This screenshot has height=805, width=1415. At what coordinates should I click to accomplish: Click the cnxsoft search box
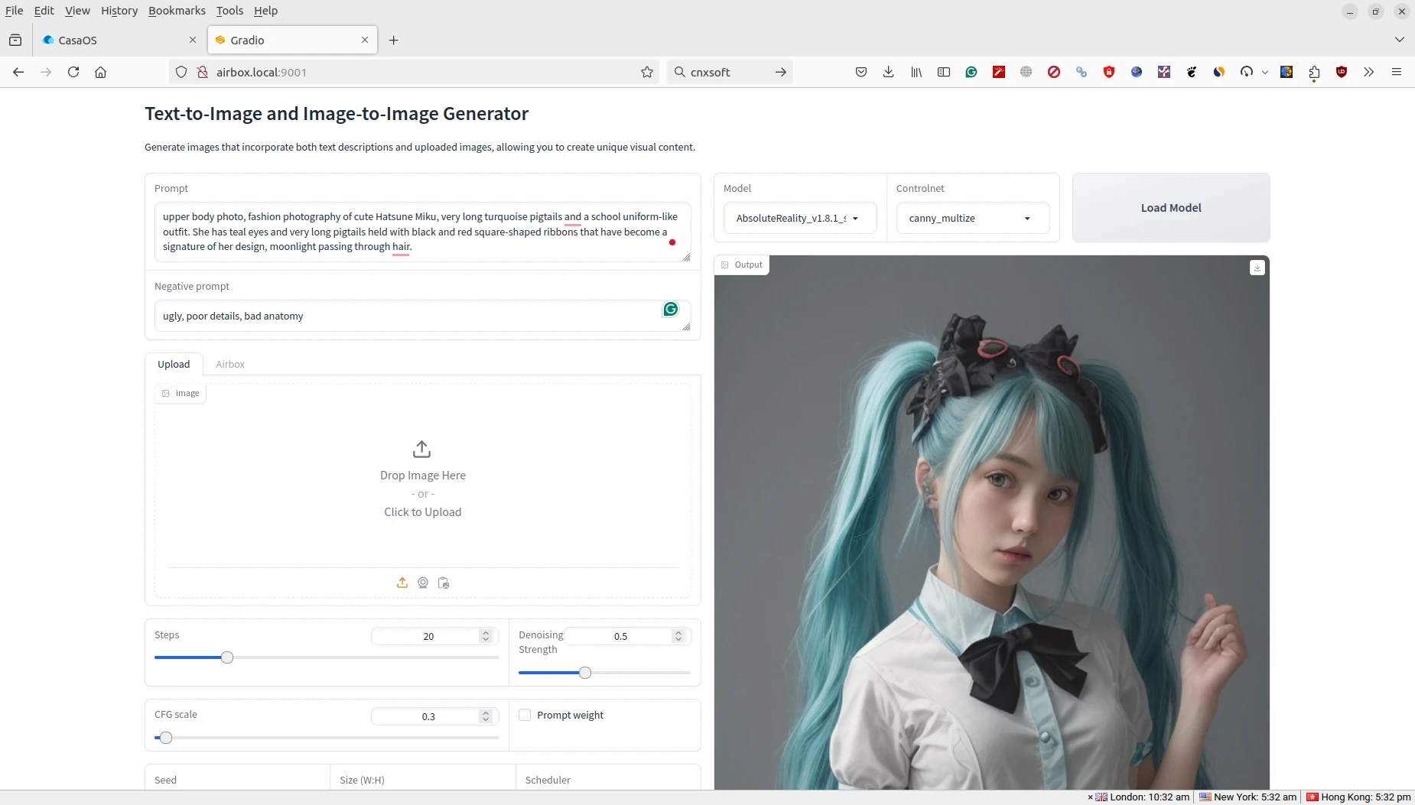coord(730,72)
